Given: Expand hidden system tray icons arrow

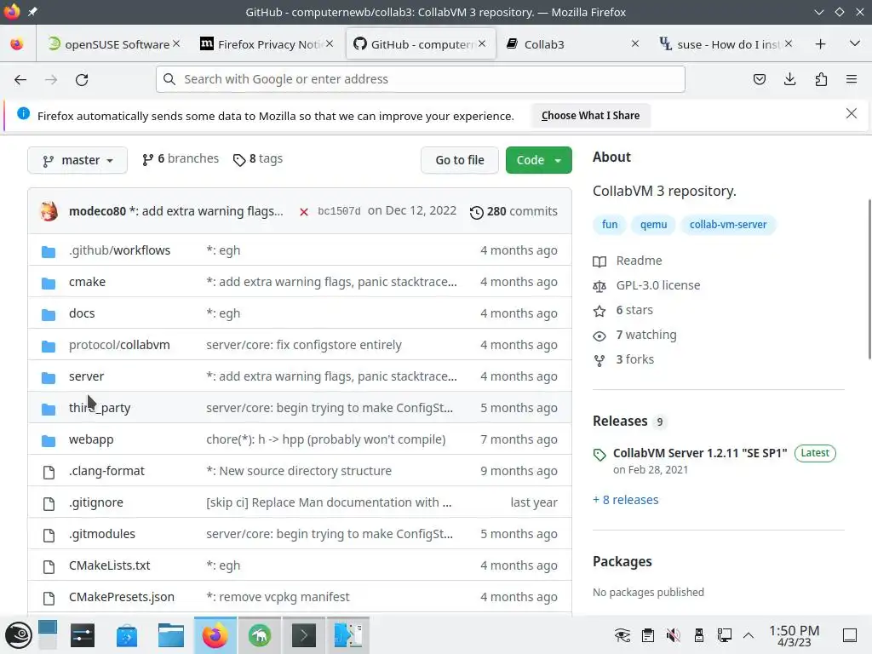Looking at the screenshot, I should 749,635.
